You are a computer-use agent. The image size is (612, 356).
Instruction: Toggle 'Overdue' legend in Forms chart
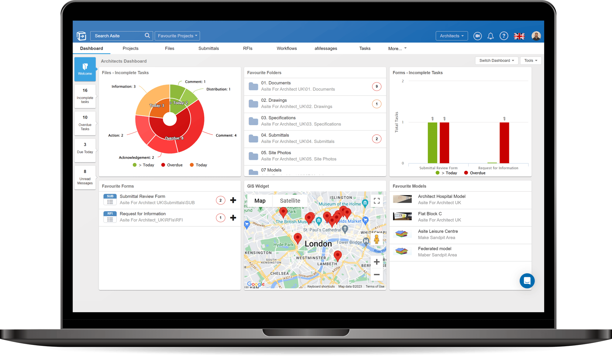pos(475,173)
